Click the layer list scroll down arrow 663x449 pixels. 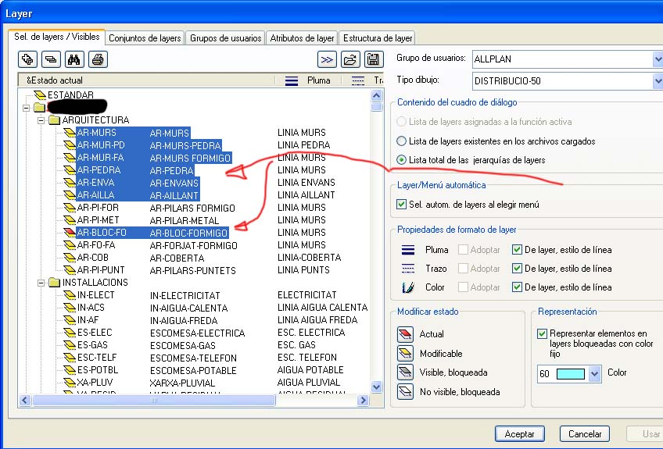click(x=376, y=387)
